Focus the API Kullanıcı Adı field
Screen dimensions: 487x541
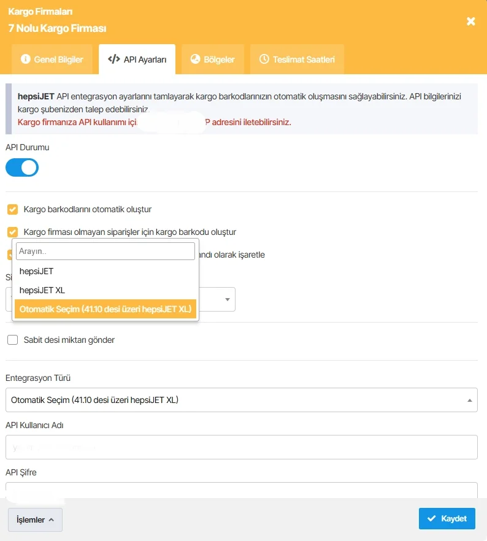[x=242, y=447]
